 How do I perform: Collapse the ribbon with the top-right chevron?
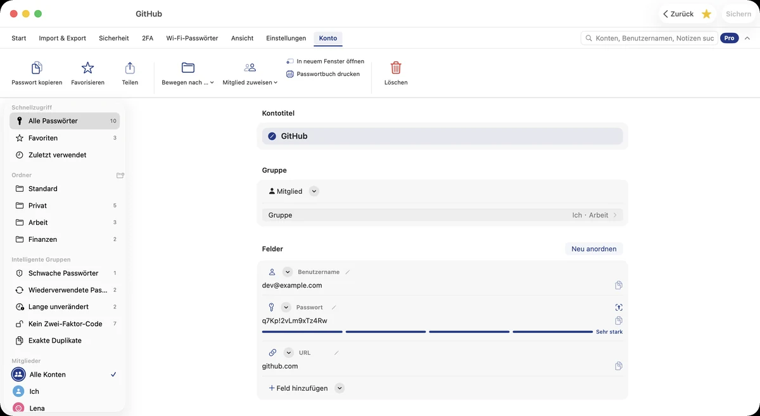pyautogui.click(x=747, y=39)
